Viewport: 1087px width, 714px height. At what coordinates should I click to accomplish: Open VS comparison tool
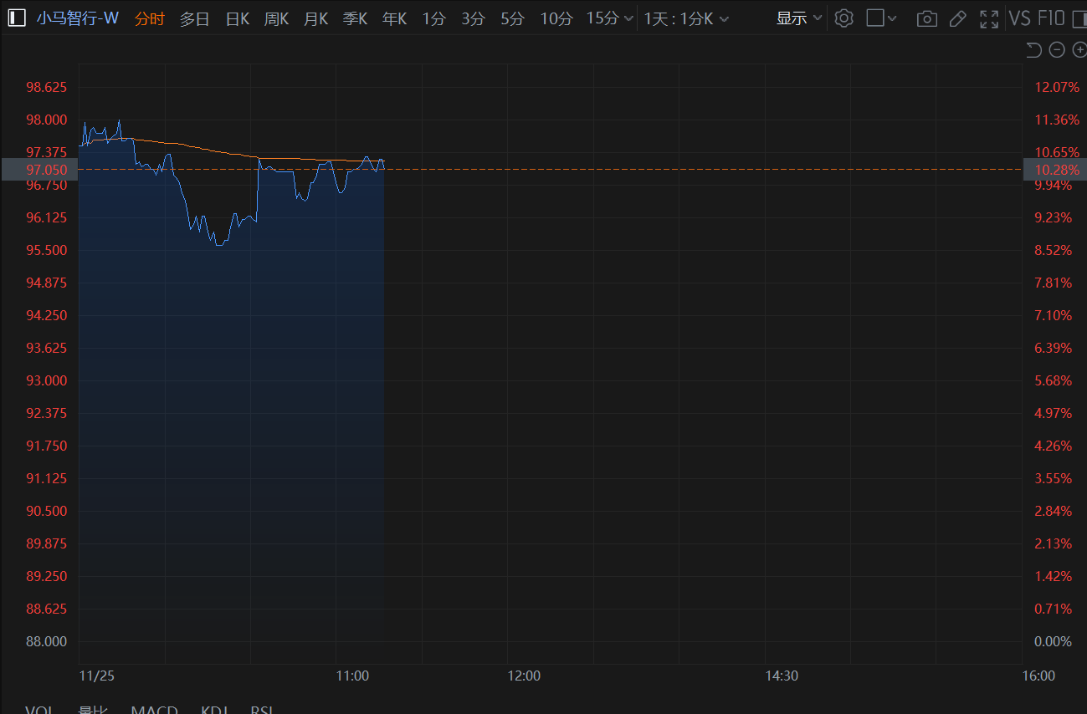pos(1019,18)
